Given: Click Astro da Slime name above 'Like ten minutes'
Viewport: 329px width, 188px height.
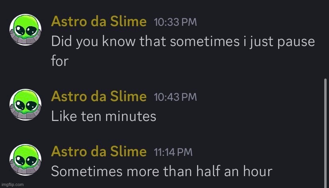Looking at the screenshot, I should 99,96.
